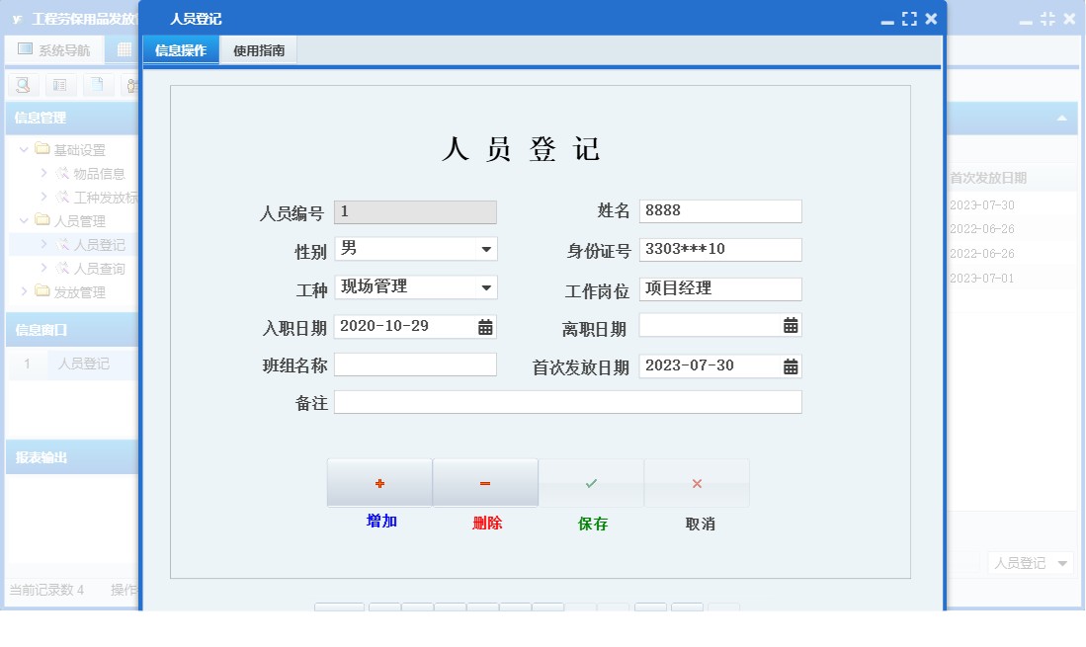
Task: Open the 性别 gender dropdown
Action: [x=485, y=249]
